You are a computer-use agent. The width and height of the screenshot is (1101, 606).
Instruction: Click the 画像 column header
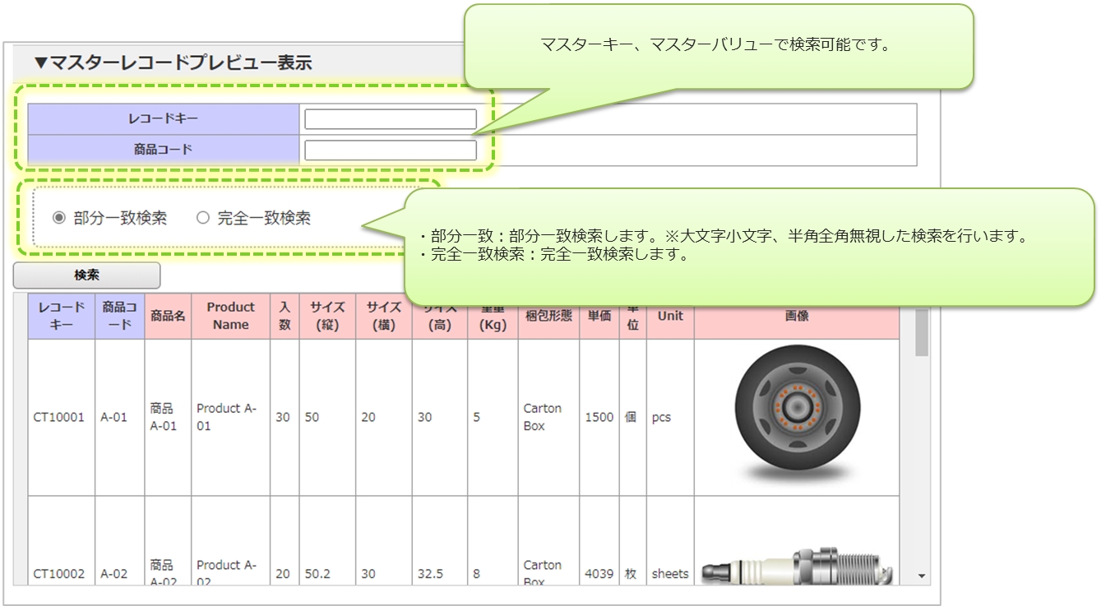[x=796, y=316]
